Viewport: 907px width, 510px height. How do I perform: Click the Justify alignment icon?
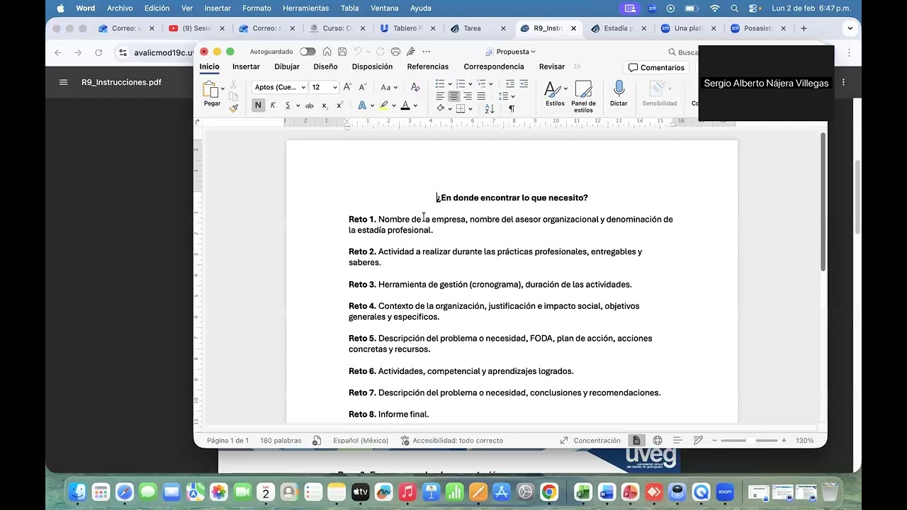point(481,96)
